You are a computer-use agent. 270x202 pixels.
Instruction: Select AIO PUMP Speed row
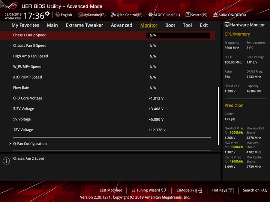108,77
